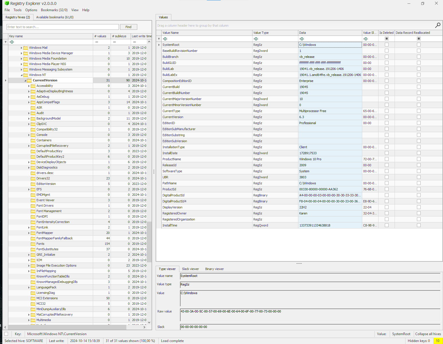Sort by Data column header
Viewport: 443px width, 344px height.
click(330, 33)
